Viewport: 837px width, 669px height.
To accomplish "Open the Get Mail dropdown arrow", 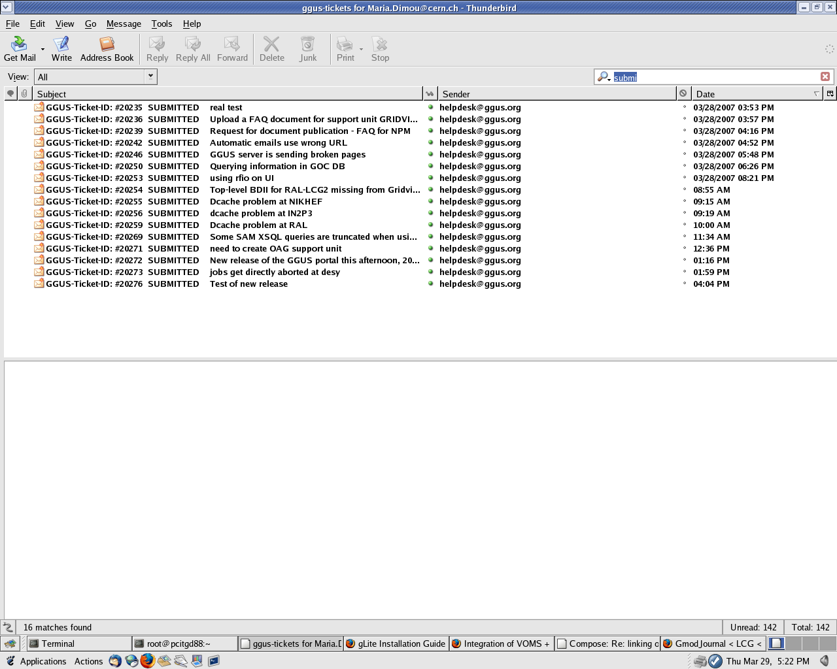I will tap(43, 49).
